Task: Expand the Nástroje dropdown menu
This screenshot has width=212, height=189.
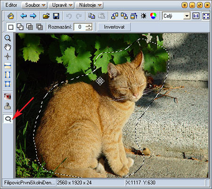Action: pyautogui.click(x=89, y=5)
